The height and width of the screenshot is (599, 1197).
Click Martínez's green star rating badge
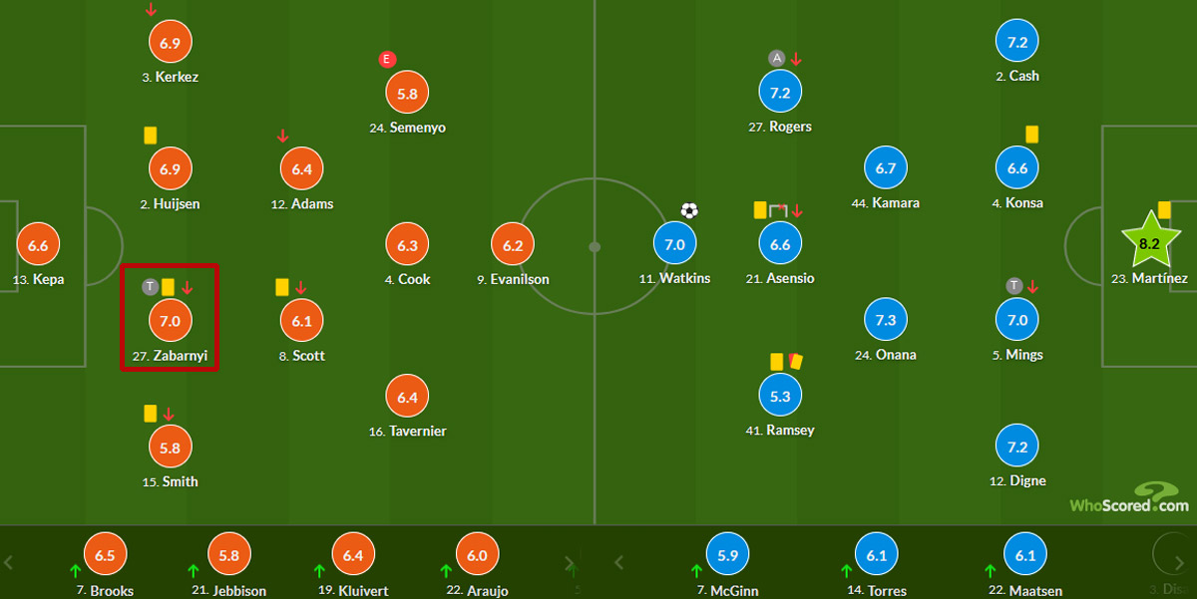point(1147,243)
